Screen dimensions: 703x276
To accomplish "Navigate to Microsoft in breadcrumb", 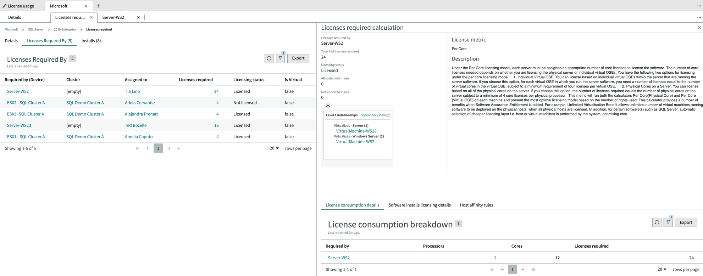I will (x=11, y=29).
